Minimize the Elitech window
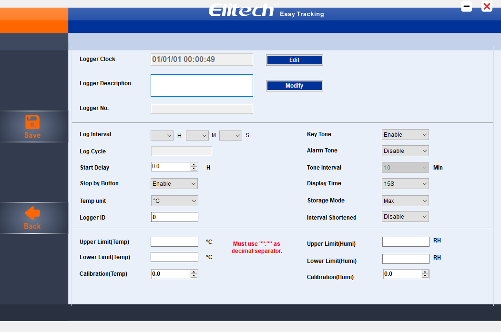 [467, 7]
